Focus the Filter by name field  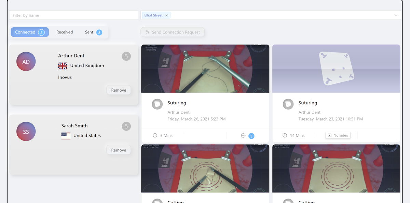(73, 15)
